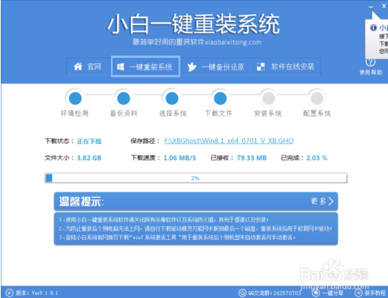Click the bird icon for backup restore
Viewport: 388px width, 298px height.
tap(192, 67)
